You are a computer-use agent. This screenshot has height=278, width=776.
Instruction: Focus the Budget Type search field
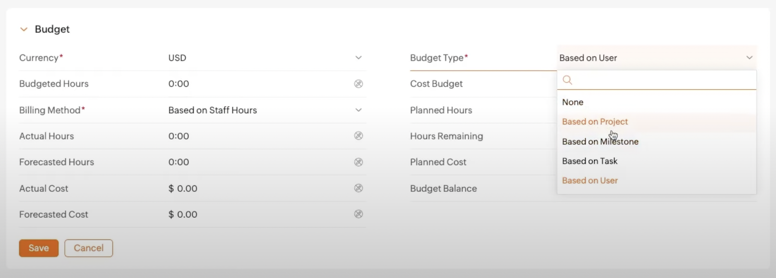click(x=657, y=80)
